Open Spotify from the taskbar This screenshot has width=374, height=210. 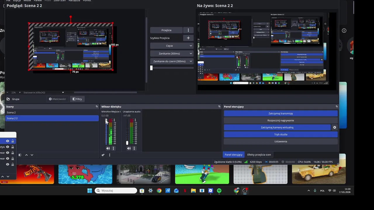219,191
